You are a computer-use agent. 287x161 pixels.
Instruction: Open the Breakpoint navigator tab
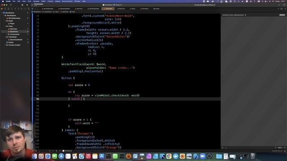pos(25,8)
